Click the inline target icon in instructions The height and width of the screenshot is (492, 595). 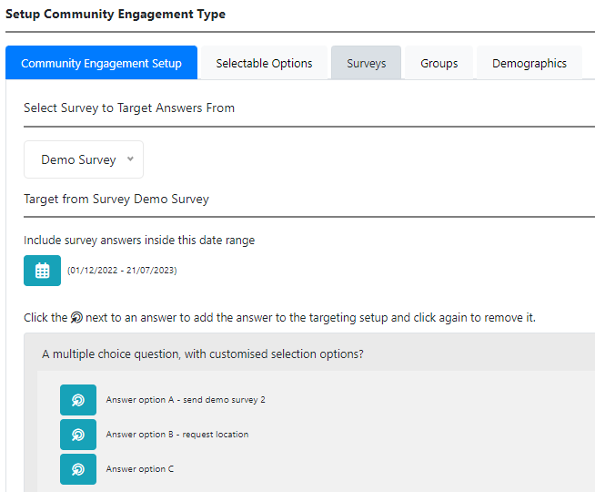click(76, 318)
